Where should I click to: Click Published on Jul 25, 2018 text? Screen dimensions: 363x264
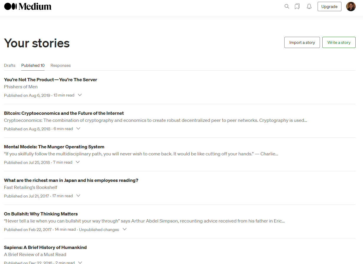27,162
